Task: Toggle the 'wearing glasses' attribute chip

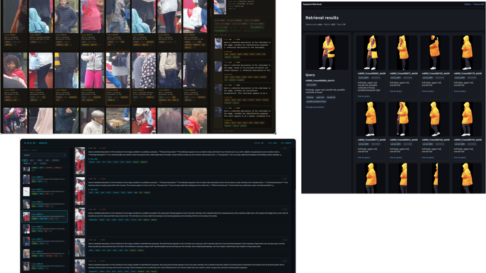Action: [251, 31]
